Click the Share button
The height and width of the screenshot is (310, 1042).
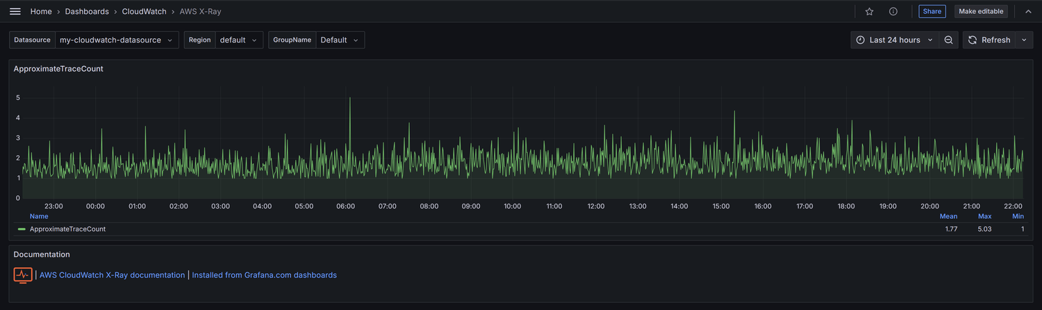click(932, 11)
